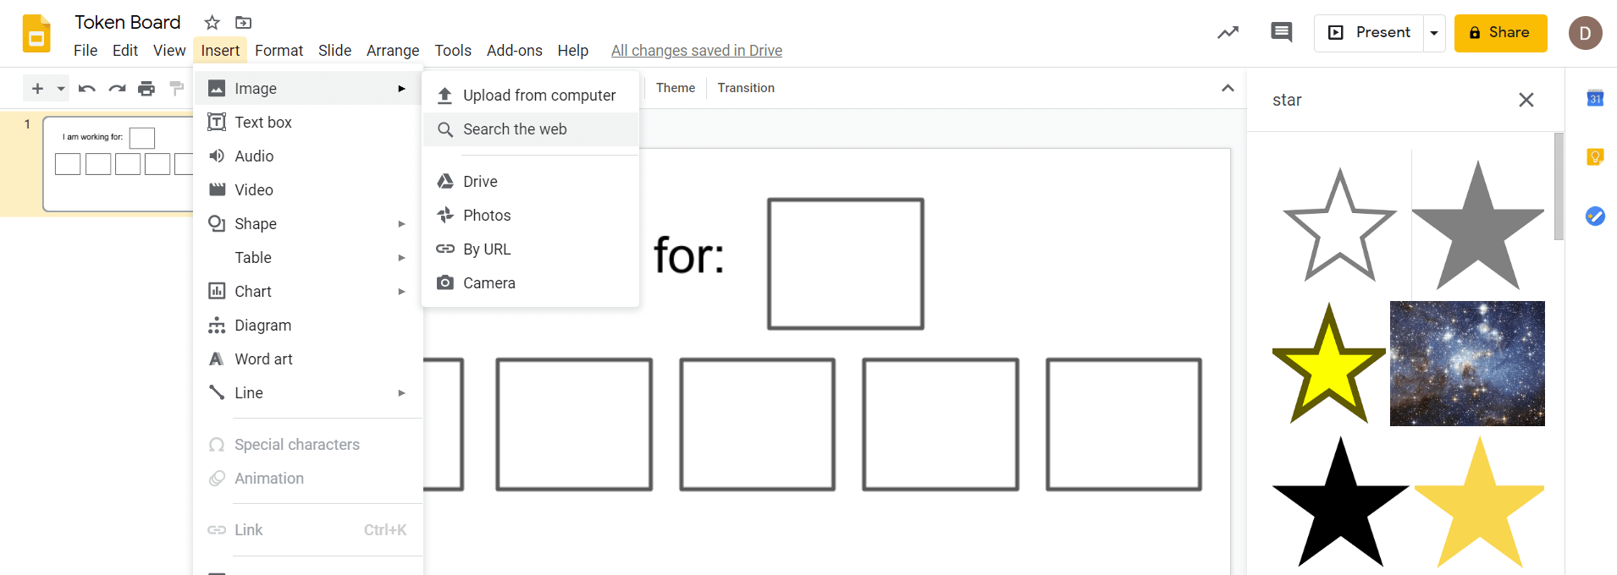The image size is (1617, 575).
Task: Collapse the toolbar with the chevron
Action: click(1227, 88)
